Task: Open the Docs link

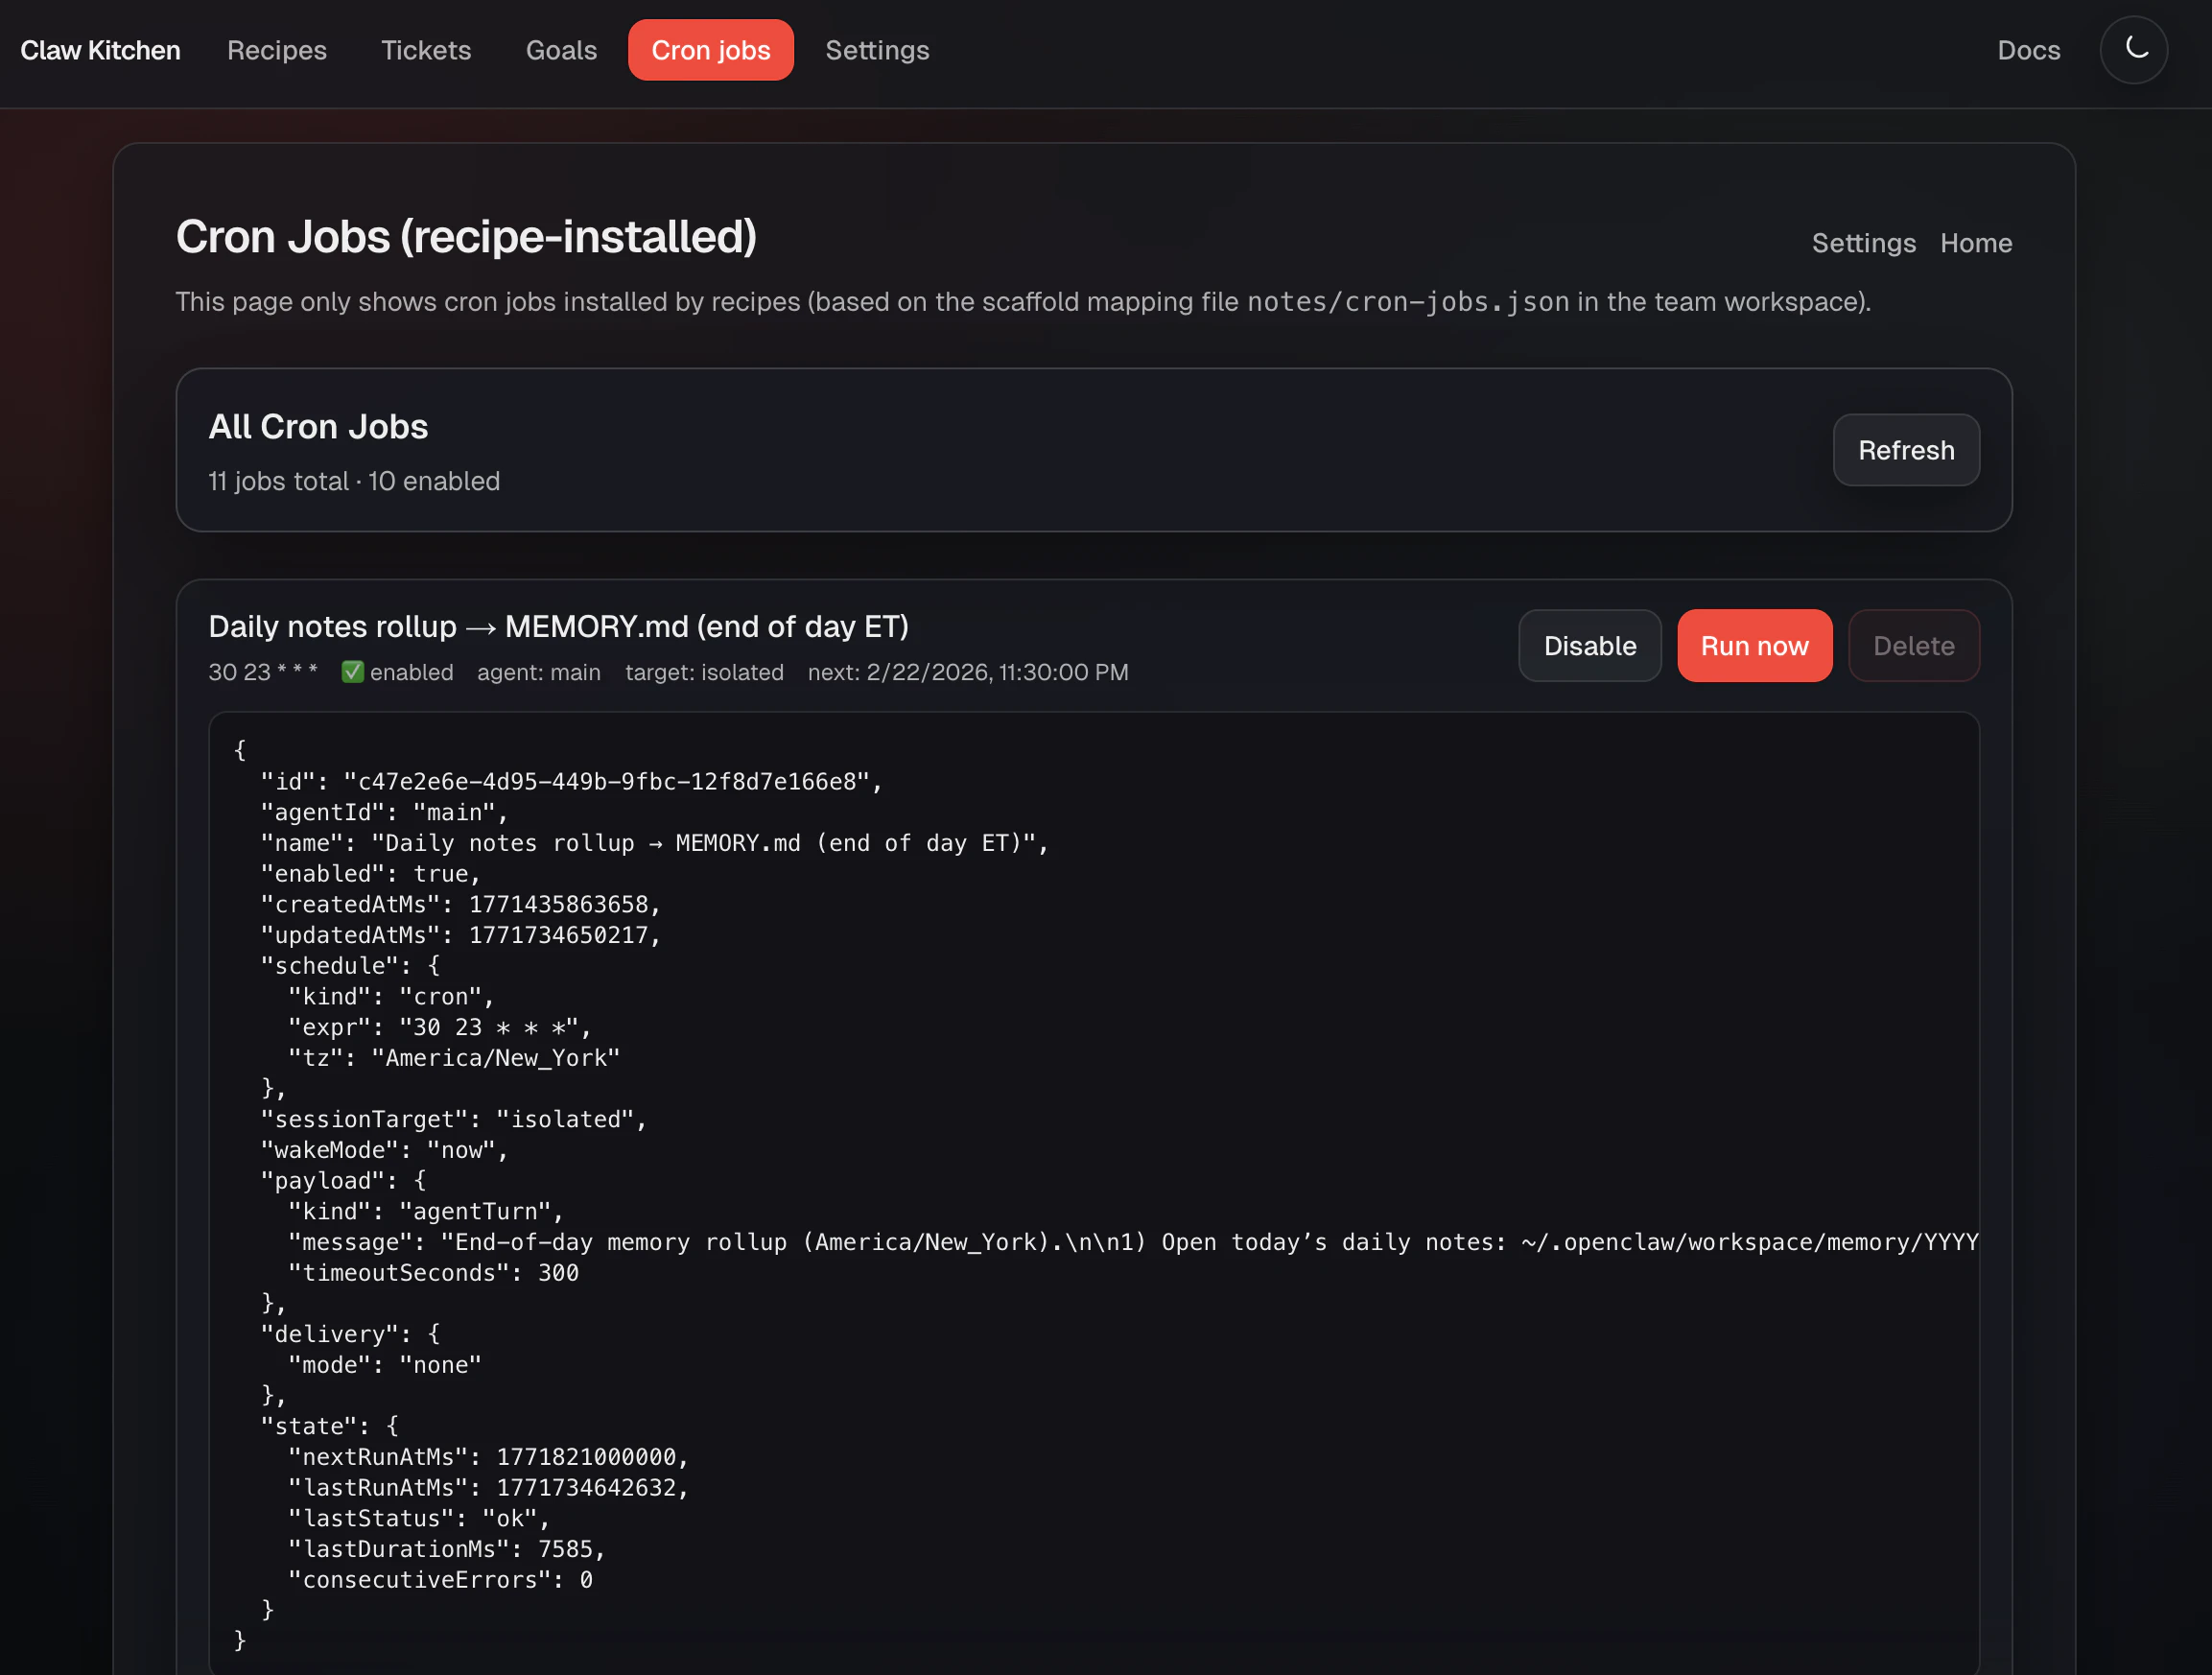Action: [x=2027, y=50]
